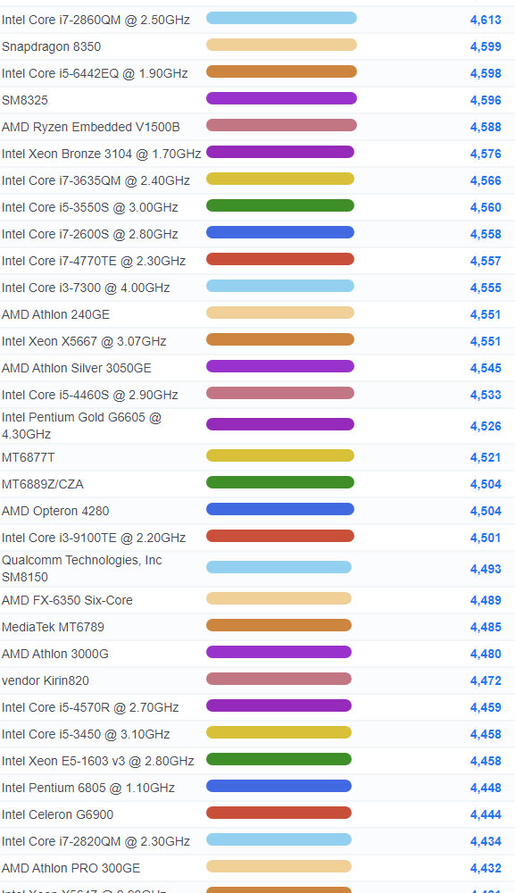The image size is (515, 893).
Task: Click the score 4,472 beside Kirin820
Action: pyautogui.click(x=486, y=680)
